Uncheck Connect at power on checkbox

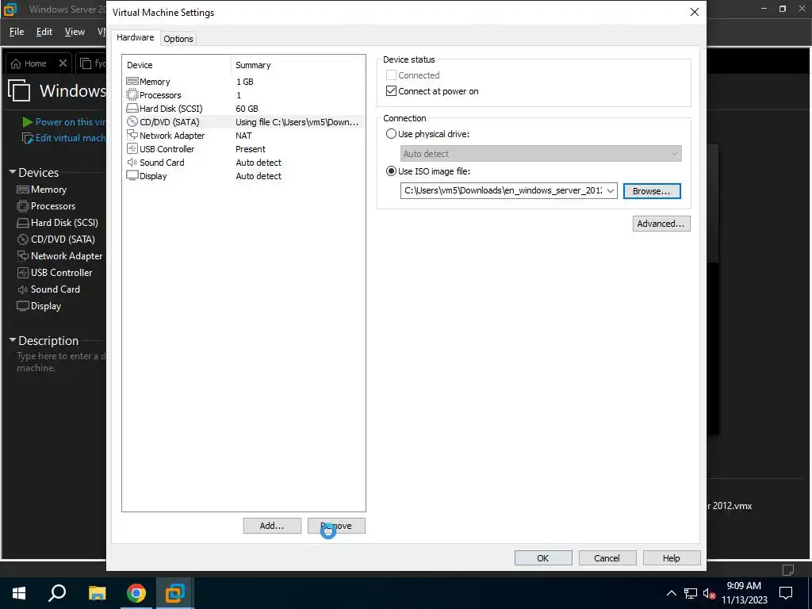pyautogui.click(x=392, y=91)
